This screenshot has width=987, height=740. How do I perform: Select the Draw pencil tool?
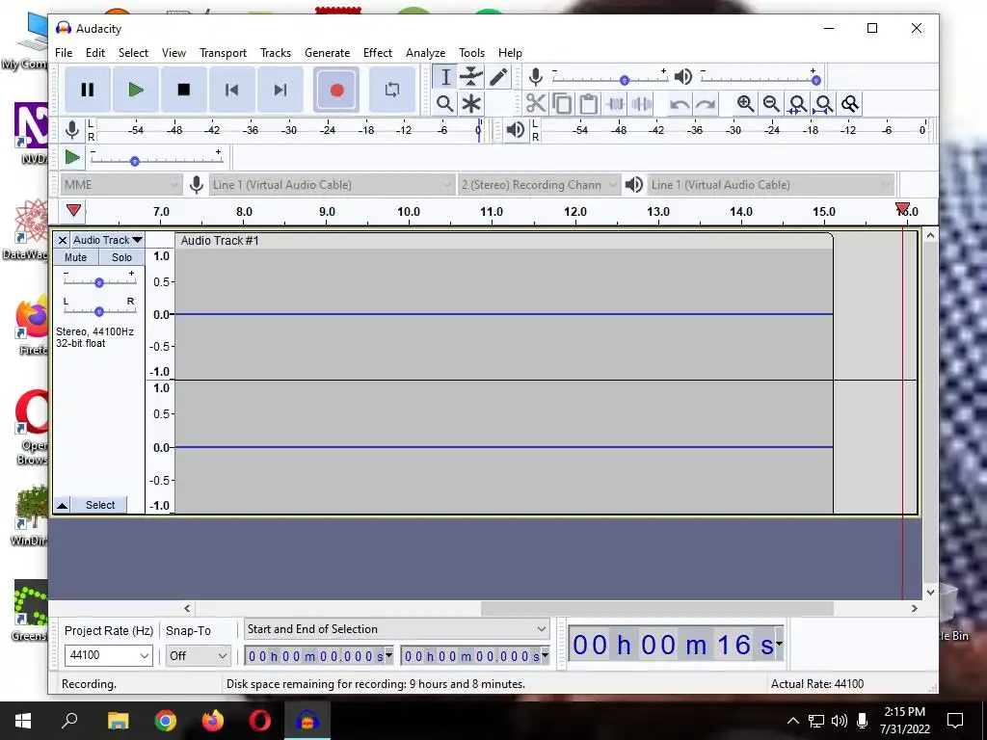498,77
